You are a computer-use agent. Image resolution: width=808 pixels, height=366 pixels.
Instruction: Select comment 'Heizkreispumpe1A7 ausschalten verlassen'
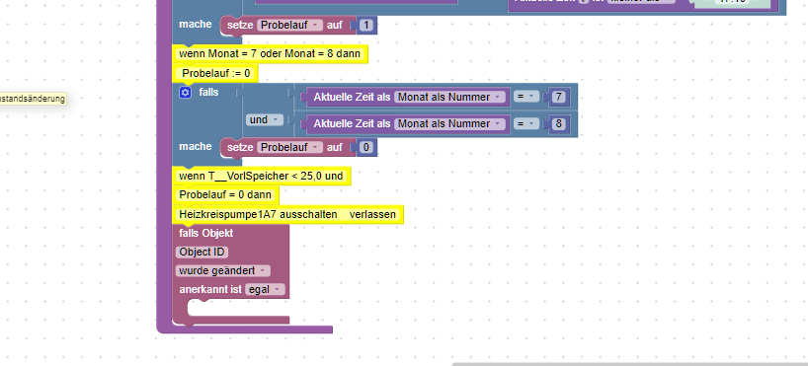coord(287,215)
